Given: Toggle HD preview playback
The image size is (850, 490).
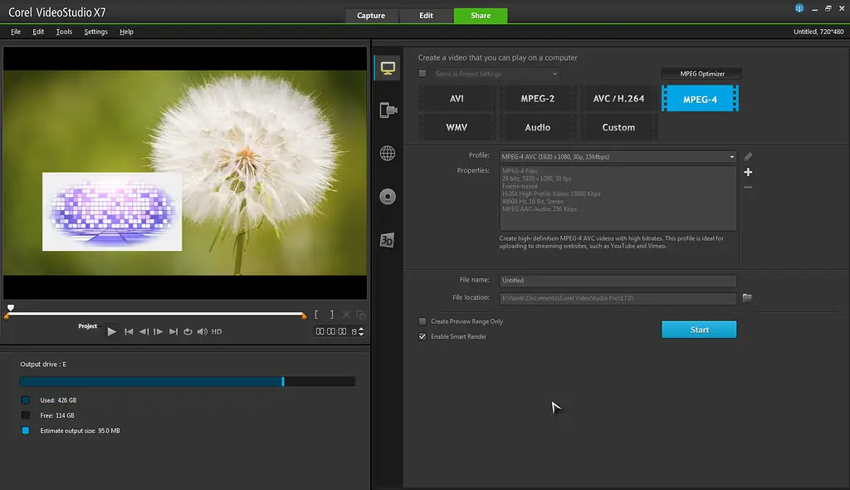Looking at the screenshot, I should [215, 331].
